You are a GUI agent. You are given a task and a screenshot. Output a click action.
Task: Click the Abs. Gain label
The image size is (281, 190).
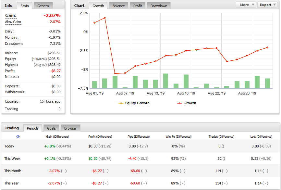pos(13,22)
